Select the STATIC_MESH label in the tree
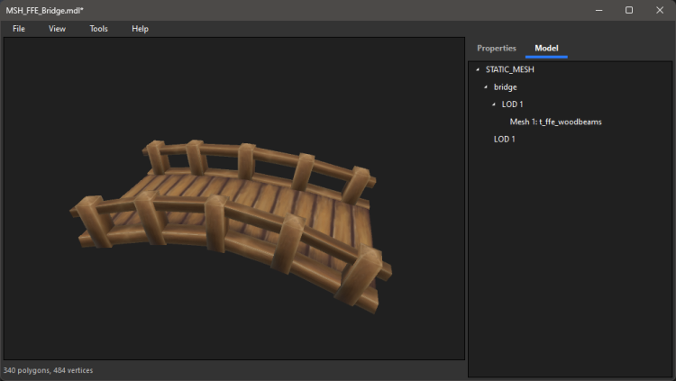 [x=510, y=69]
